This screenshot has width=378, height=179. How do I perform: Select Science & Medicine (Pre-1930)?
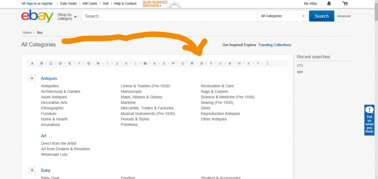227,97
